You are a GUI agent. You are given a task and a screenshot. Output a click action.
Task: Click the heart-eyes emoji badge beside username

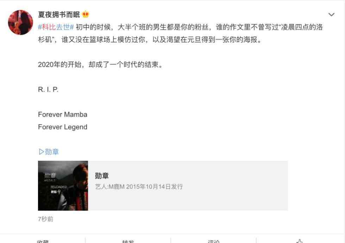coord(86,14)
